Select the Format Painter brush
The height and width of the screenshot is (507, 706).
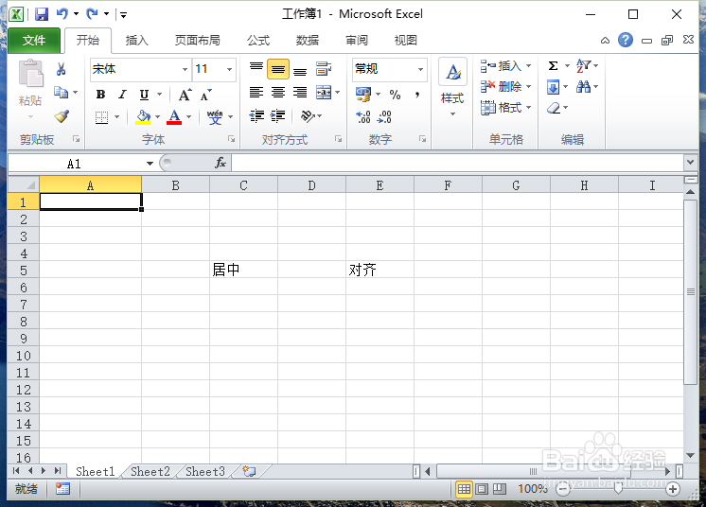point(62,116)
